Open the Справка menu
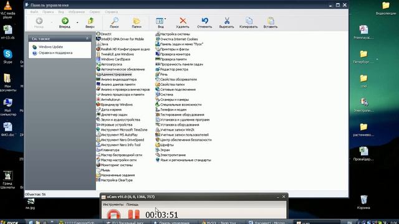 click(111, 12)
